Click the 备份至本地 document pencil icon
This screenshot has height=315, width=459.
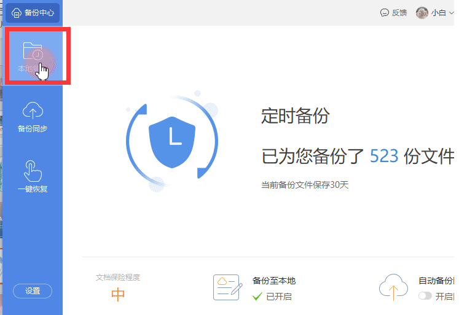pos(227,287)
